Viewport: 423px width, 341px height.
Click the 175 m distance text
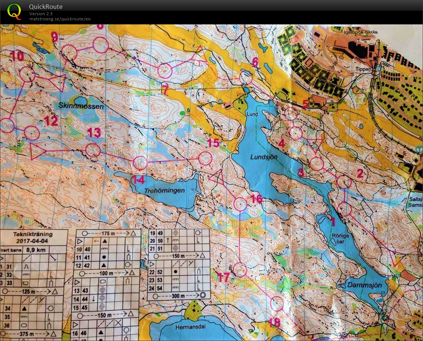click(x=109, y=233)
